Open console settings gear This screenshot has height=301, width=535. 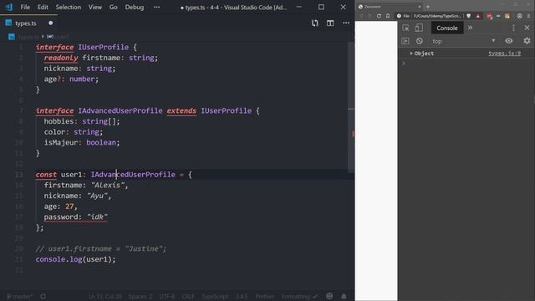[x=527, y=41]
